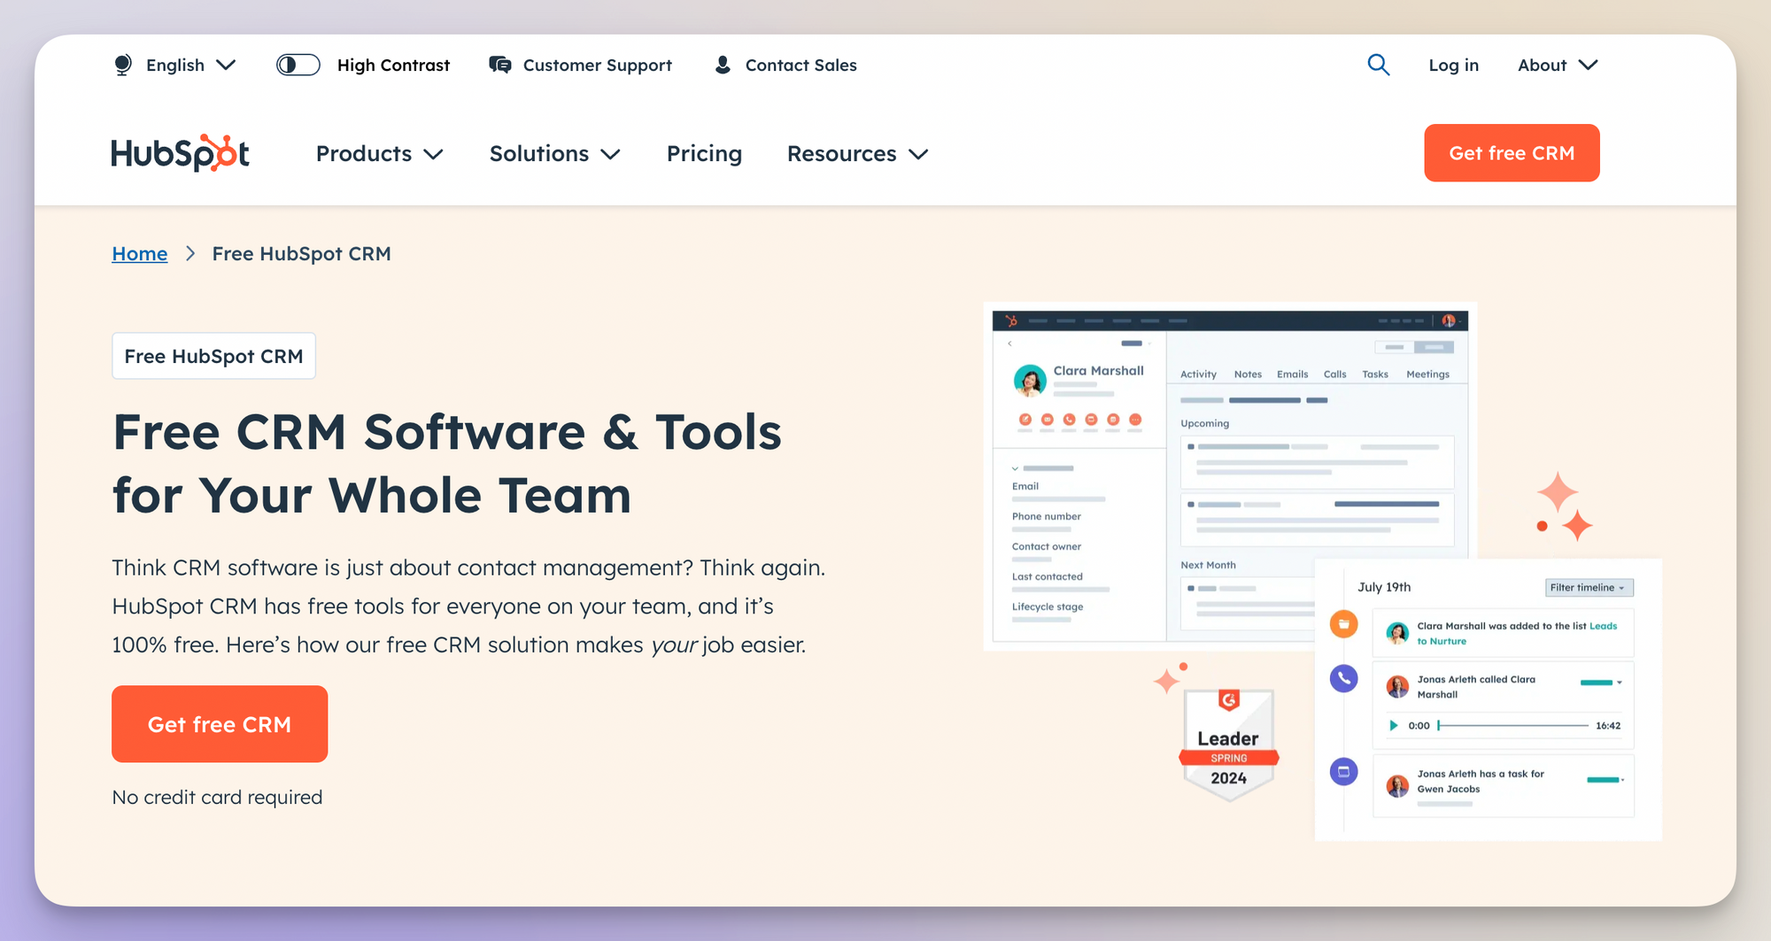Click the G2 Leader Spring 2024 badge
The height and width of the screenshot is (941, 1771).
(x=1229, y=745)
